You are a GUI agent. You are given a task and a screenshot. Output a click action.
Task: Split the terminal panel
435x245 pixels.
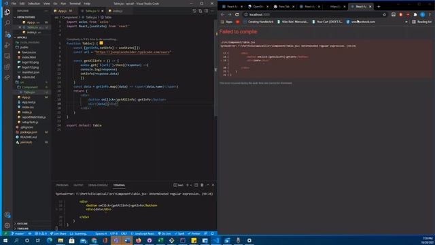click(x=196, y=185)
